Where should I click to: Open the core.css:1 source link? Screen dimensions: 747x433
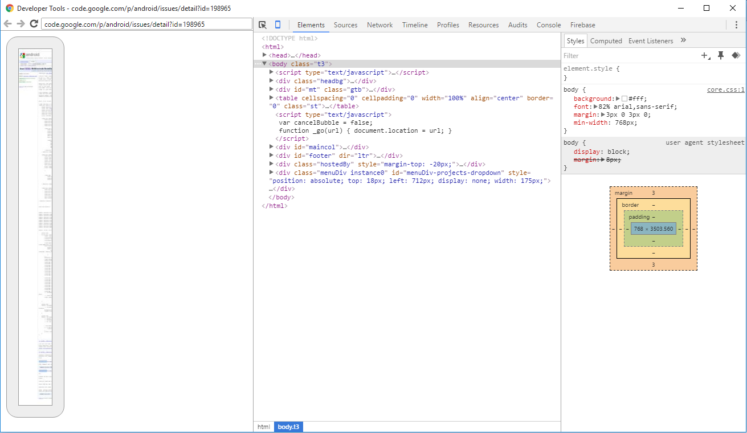[725, 90]
